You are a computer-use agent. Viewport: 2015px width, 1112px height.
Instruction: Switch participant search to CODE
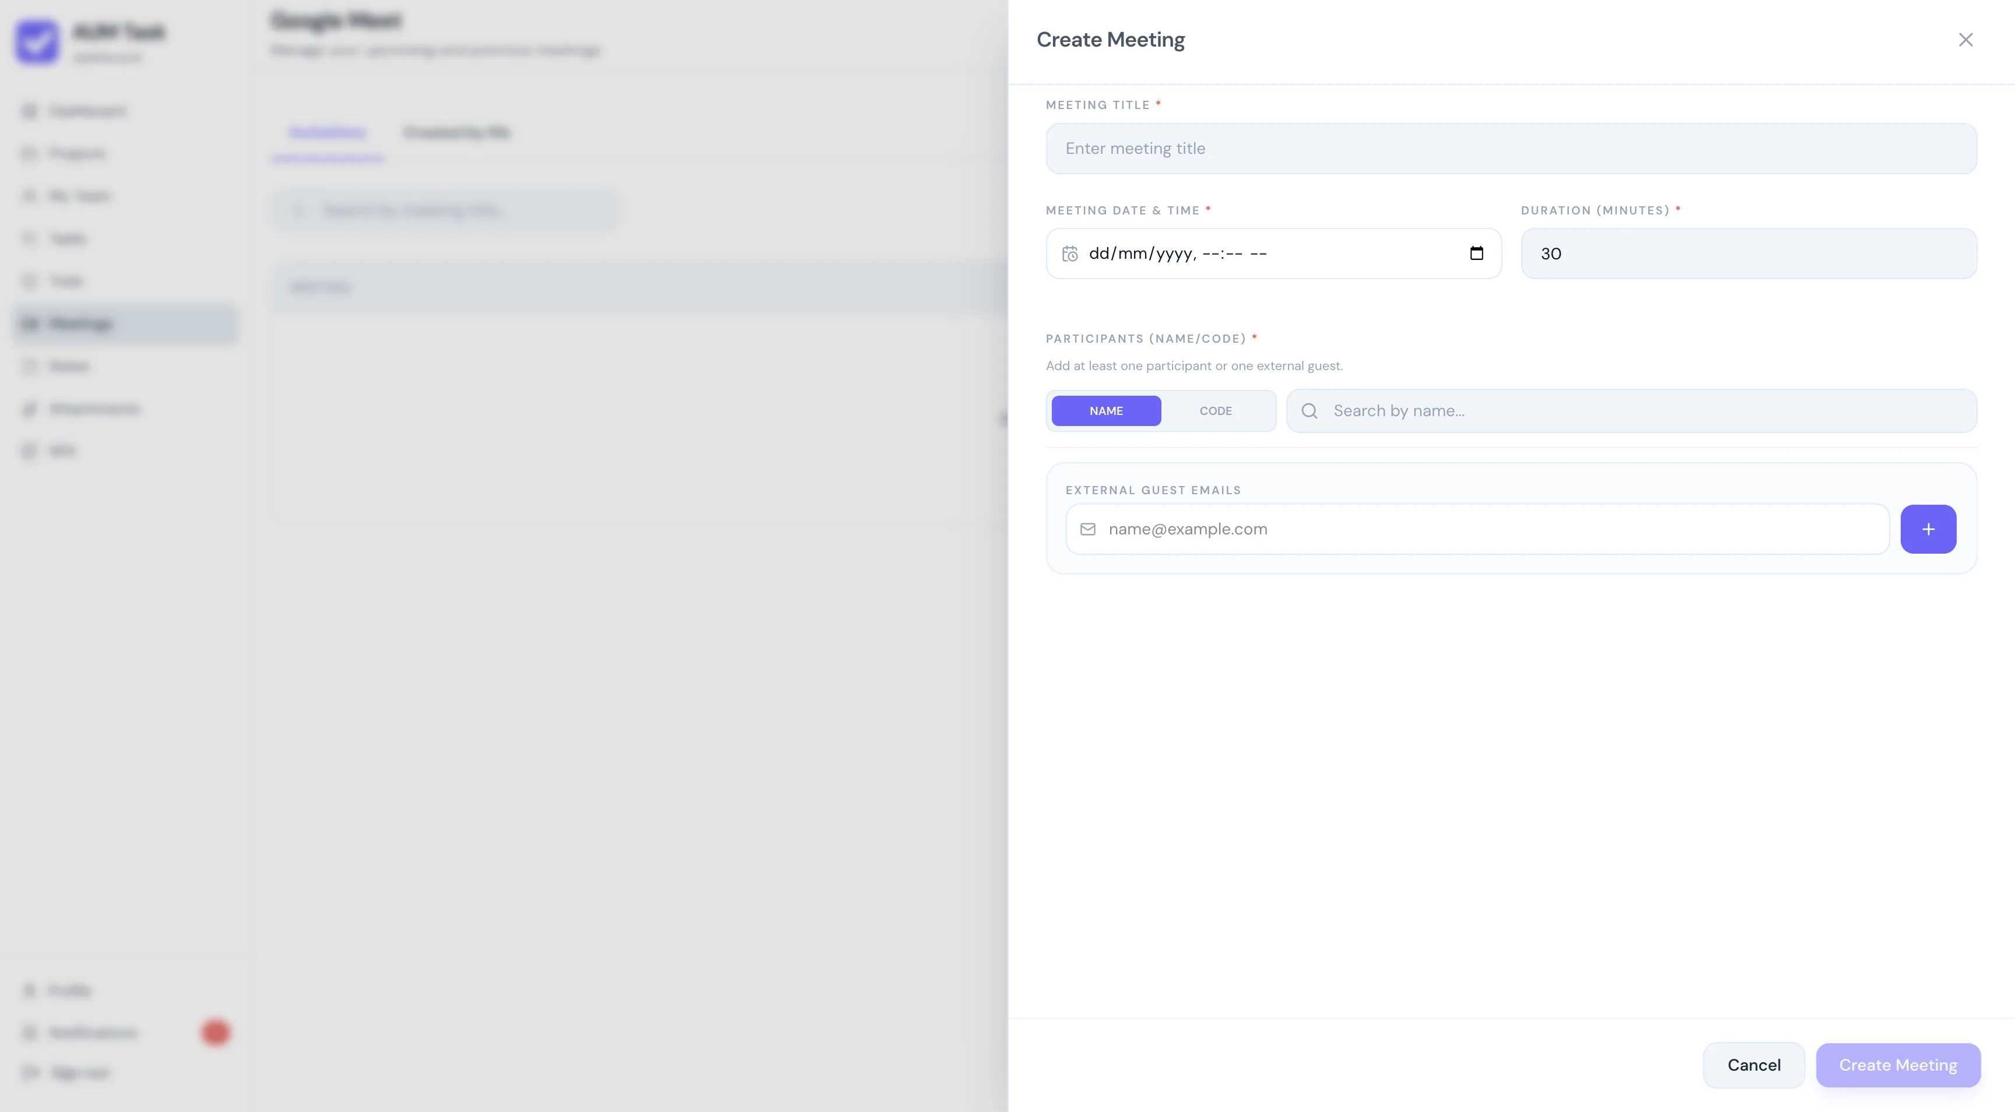coord(1216,411)
